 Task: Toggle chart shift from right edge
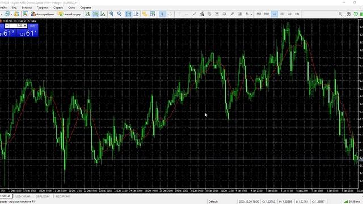tap(136, 14)
